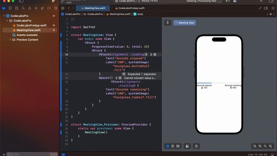
Task: Zoom out the preview canvas
Action: tap(255, 146)
